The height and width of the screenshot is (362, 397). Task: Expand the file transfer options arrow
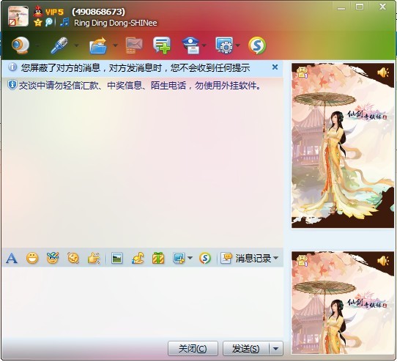point(115,45)
